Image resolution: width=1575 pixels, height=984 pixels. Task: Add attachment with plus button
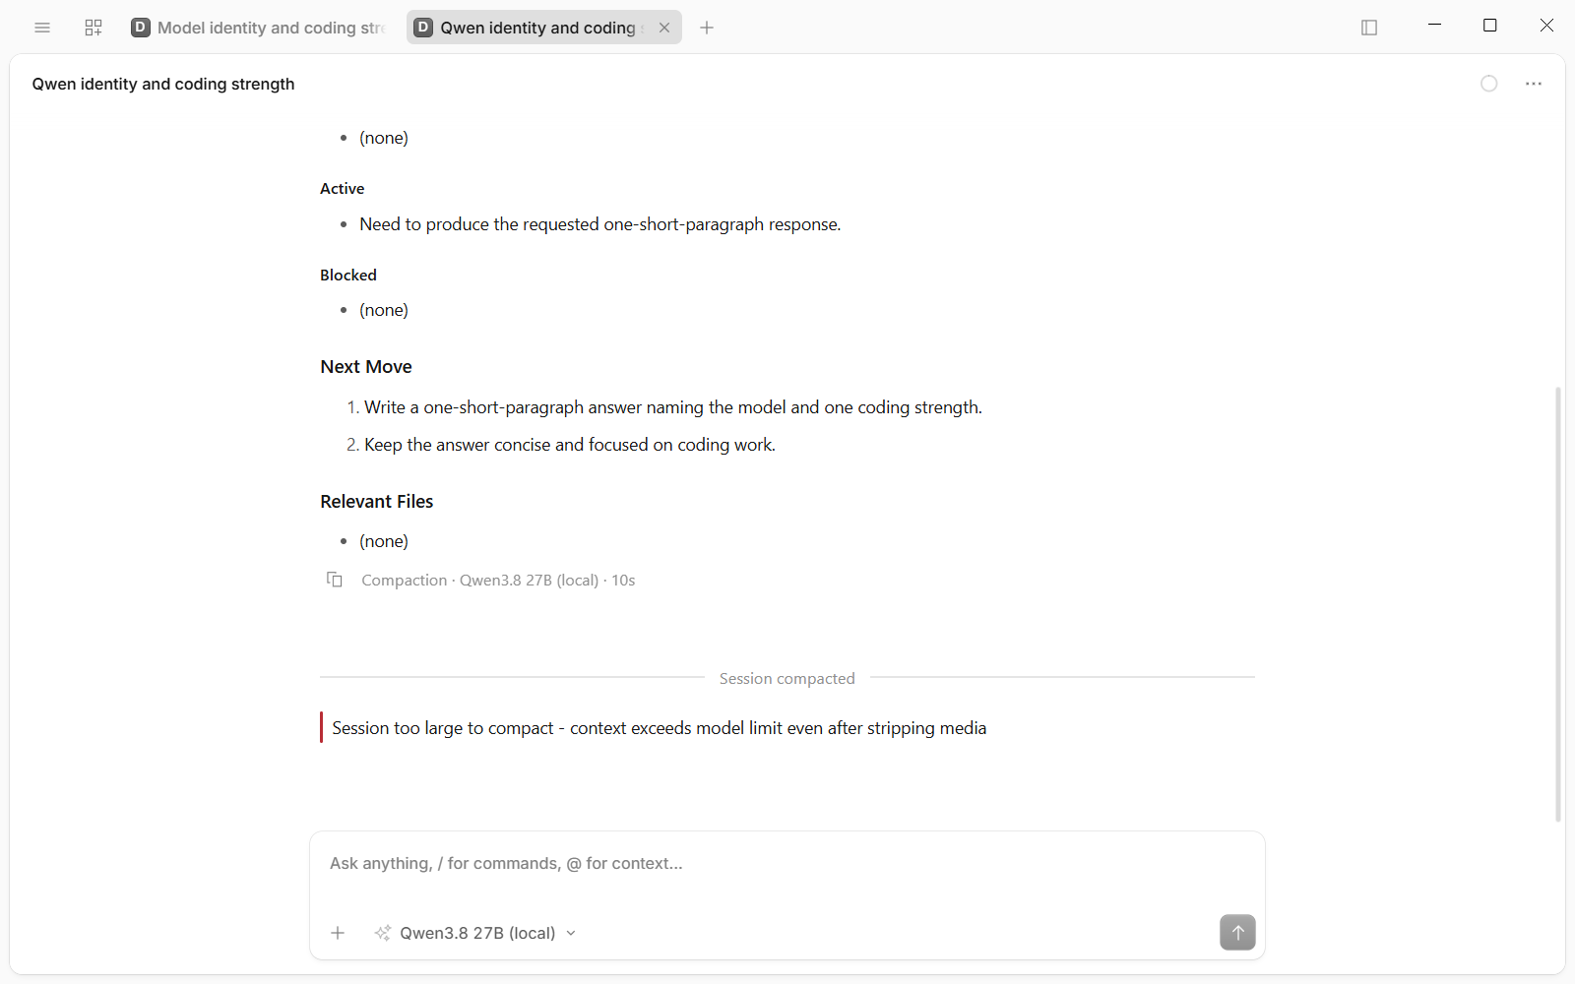pos(338,933)
